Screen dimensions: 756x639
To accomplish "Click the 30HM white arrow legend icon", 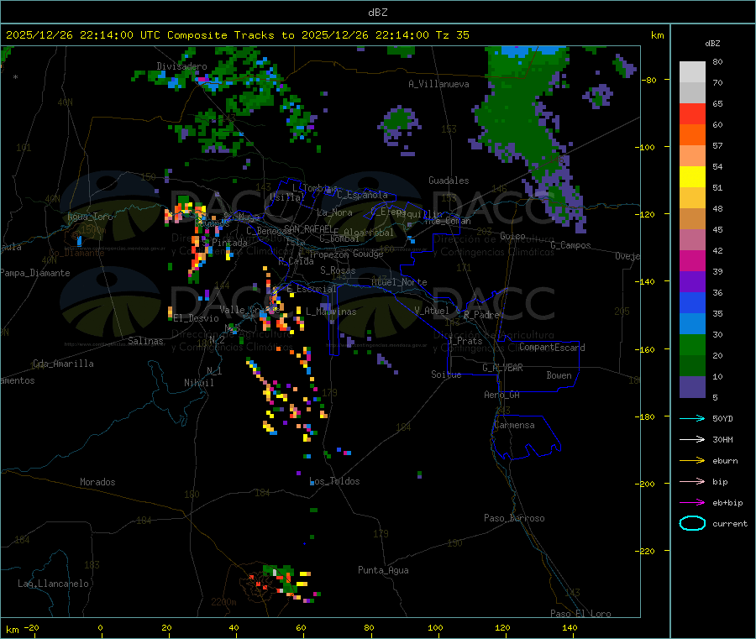I will (x=692, y=439).
